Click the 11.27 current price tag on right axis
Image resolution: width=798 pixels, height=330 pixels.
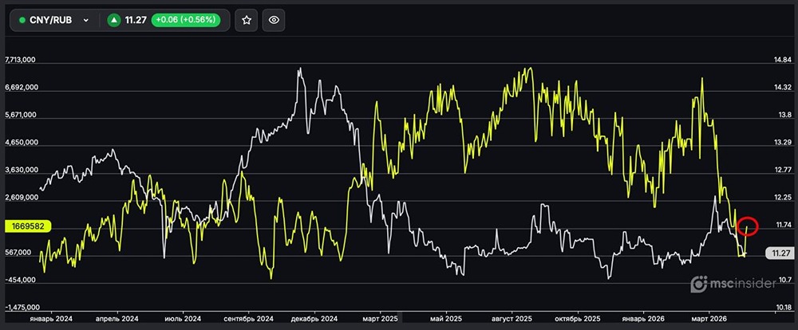tap(780, 253)
